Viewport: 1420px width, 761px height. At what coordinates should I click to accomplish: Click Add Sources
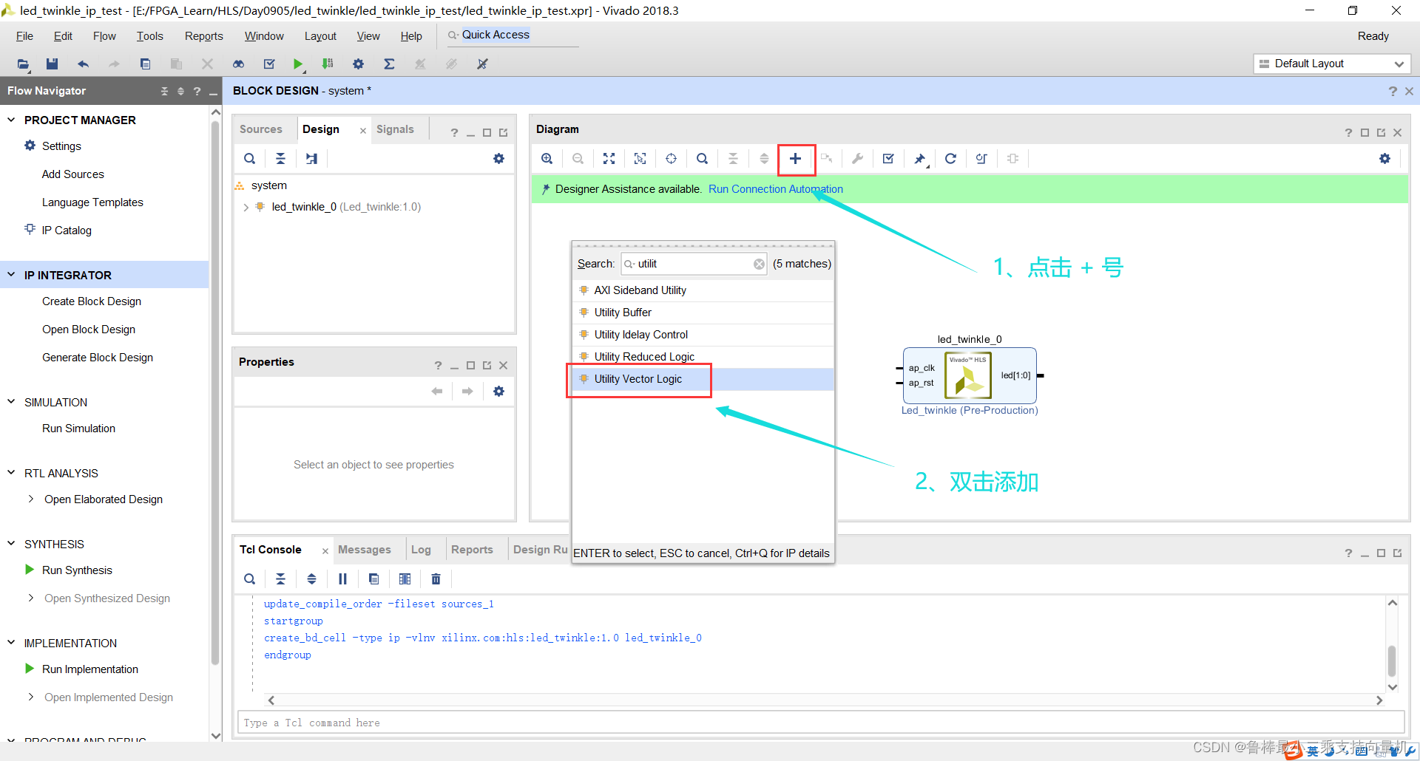click(73, 174)
